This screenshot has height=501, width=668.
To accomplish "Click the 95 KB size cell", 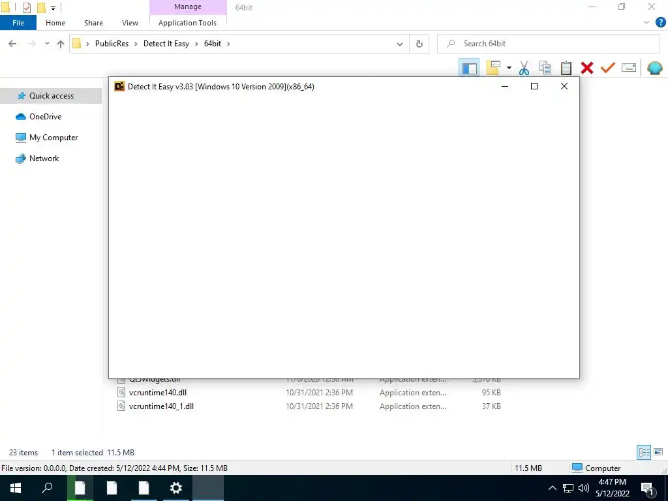I will click(x=491, y=392).
